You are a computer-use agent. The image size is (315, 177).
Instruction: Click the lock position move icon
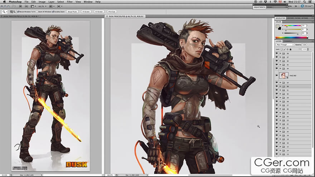point(288,49)
